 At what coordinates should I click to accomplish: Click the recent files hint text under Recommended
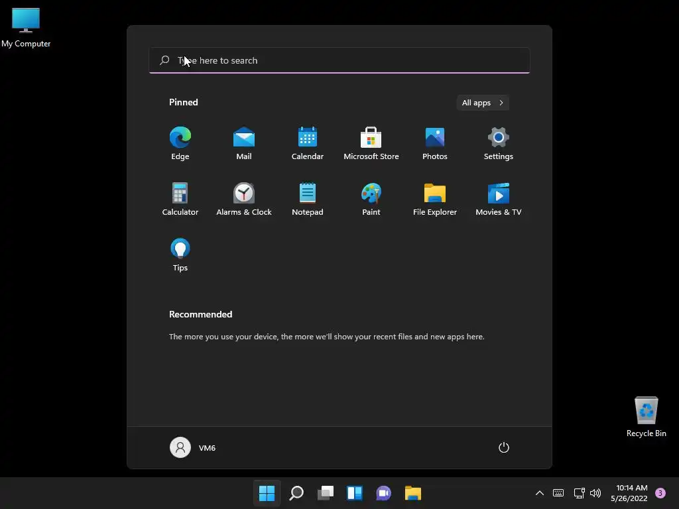click(326, 336)
